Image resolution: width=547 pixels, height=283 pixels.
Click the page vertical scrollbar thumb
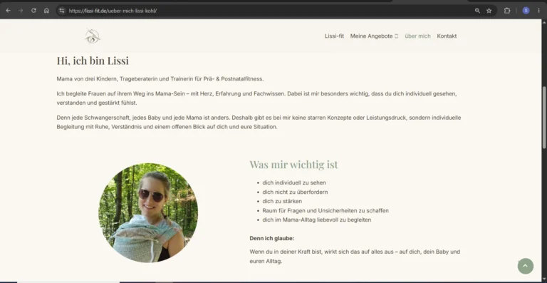[x=544, y=117]
